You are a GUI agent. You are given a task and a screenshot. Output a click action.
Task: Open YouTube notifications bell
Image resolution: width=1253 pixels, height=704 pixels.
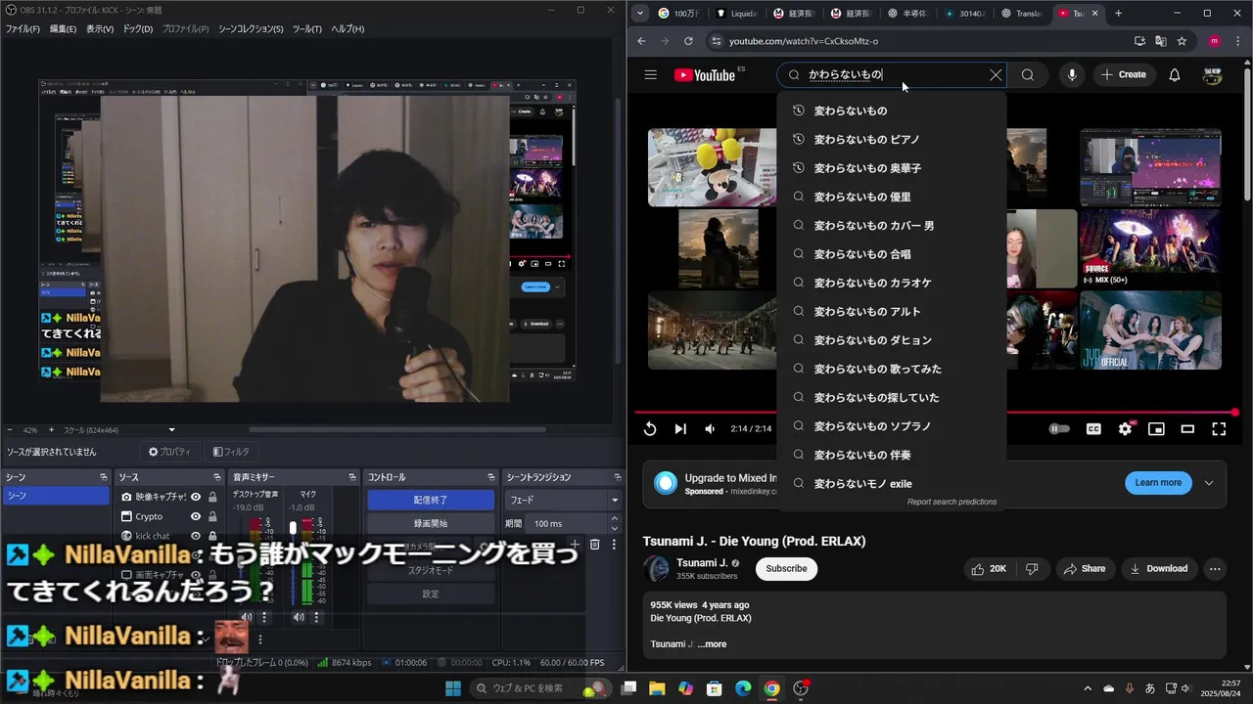coord(1175,74)
